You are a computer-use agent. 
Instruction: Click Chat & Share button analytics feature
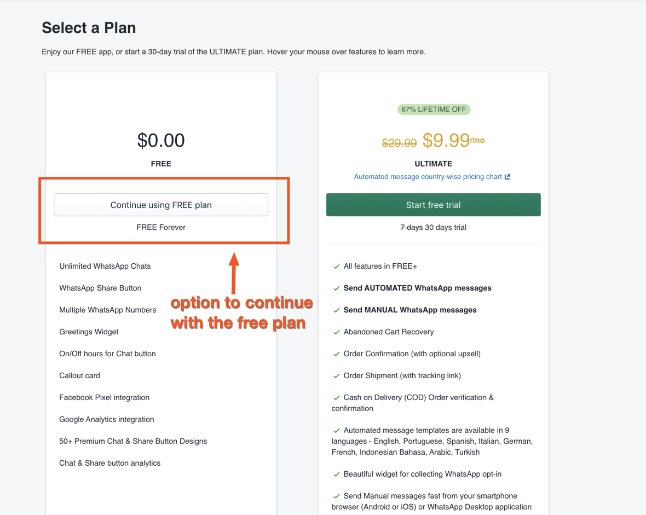click(109, 463)
